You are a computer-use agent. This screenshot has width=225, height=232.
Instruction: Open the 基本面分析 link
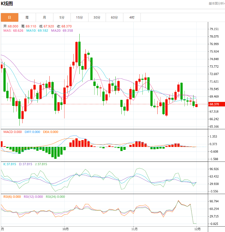(x=216, y=3)
